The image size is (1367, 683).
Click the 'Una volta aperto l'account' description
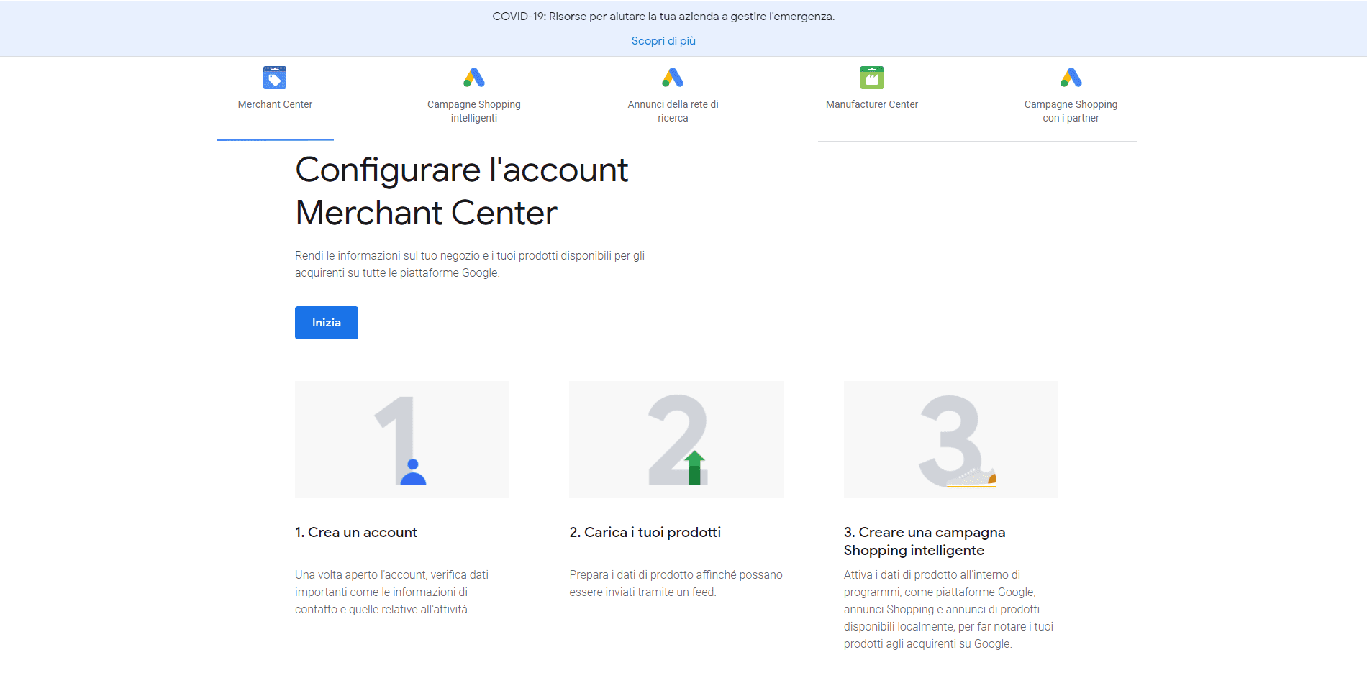click(392, 592)
